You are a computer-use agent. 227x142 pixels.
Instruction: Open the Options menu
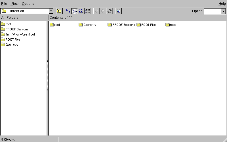tap(28, 4)
